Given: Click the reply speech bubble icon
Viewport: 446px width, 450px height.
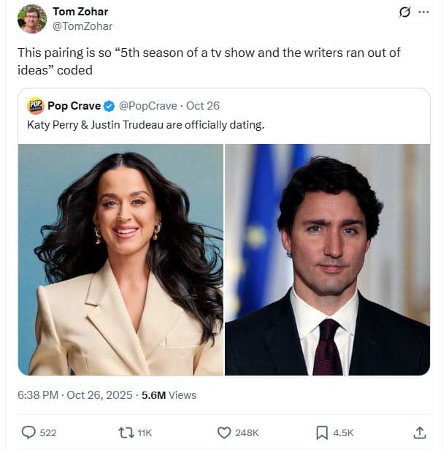Looking at the screenshot, I should pyautogui.click(x=28, y=432).
